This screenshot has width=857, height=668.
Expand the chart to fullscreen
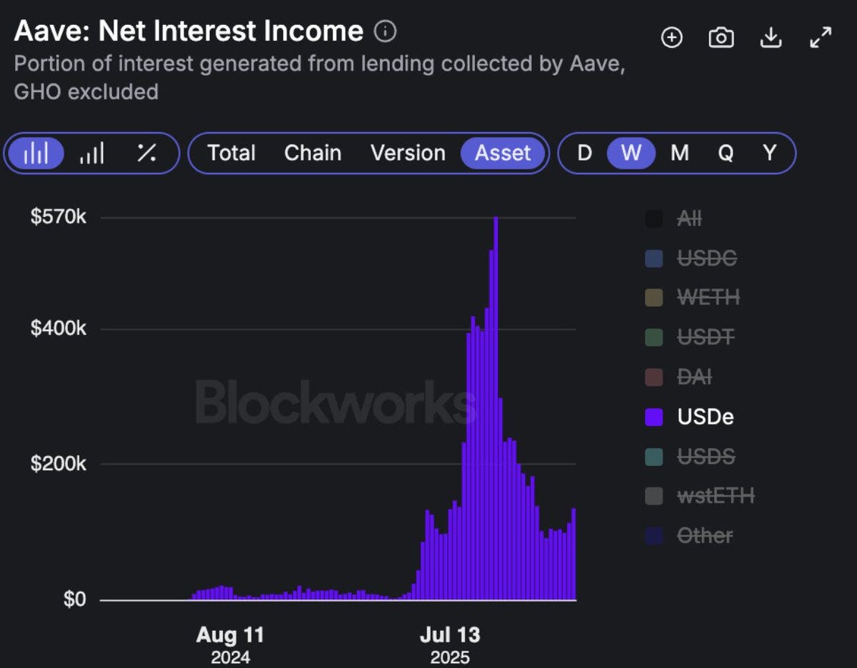(821, 38)
